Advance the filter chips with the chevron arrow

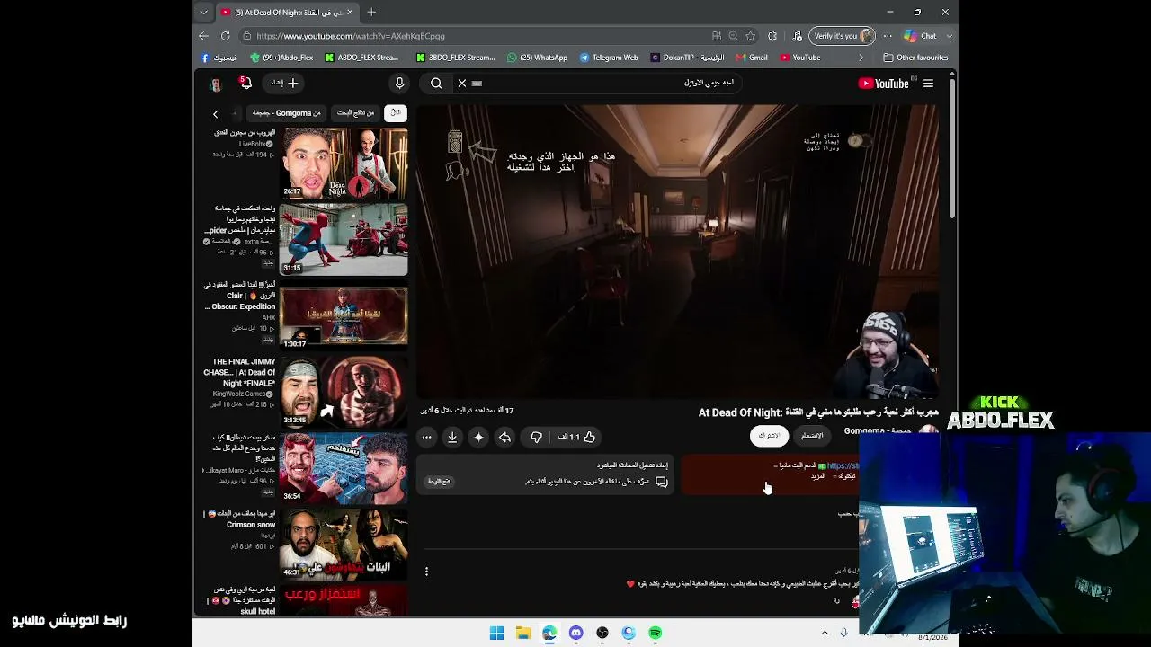(215, 113)
